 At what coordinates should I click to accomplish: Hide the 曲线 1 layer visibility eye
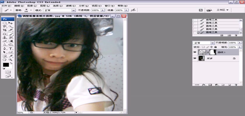point(195,52)
